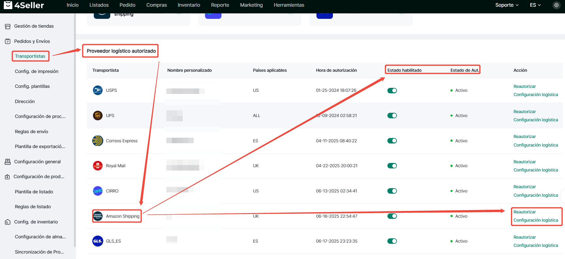Open the Marketing menu
Viewport: 565px width, 259px height.
pos(251,5)
